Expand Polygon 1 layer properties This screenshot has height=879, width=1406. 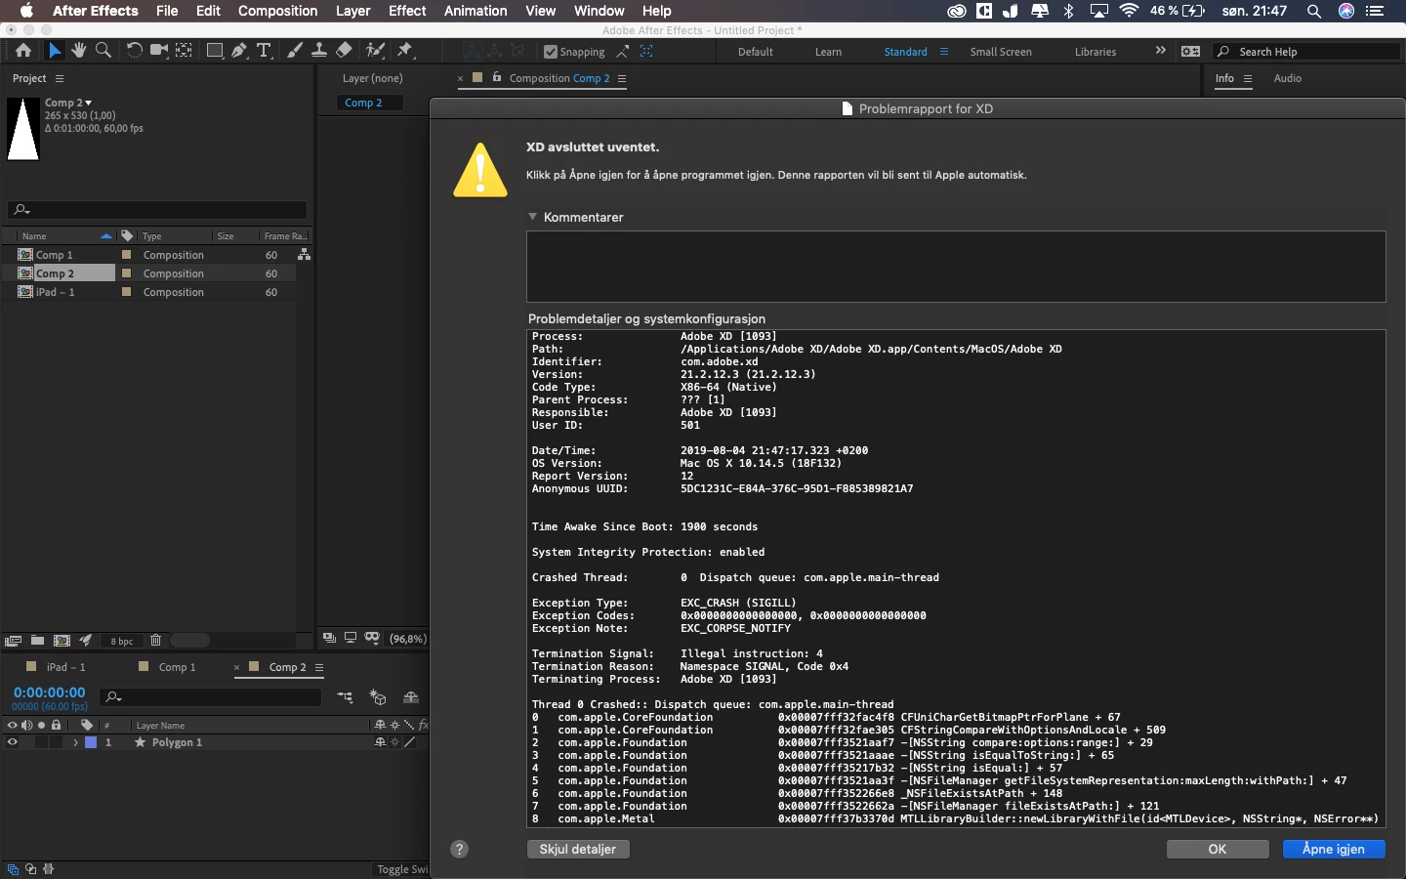[x=75, y=742]
